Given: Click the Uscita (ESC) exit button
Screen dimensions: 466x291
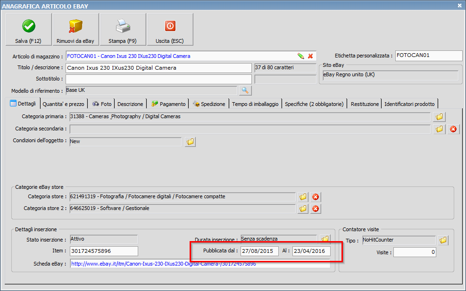Looking at the screenshot, I should point(170,29).
